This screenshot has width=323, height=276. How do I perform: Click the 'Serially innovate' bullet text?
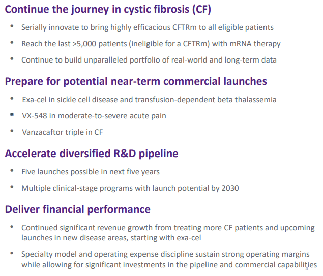(x=147, y=27)
